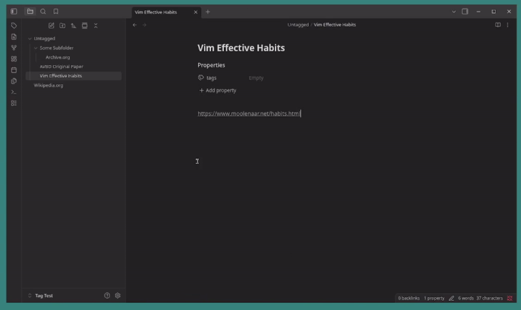
Task: Toggle the right sidebar
Action: click(465, 12)
